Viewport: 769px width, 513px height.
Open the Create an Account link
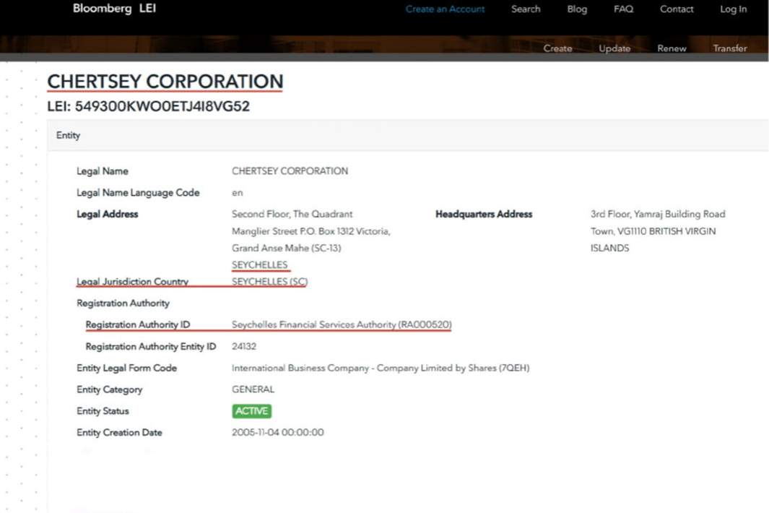click(445, 9)
